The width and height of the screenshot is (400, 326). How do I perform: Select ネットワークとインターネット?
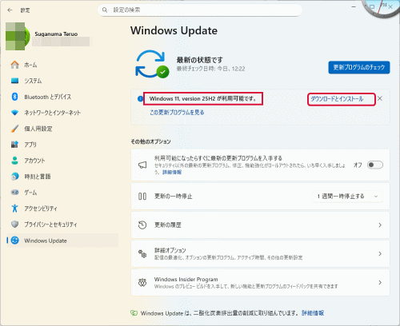coord(62,113)
